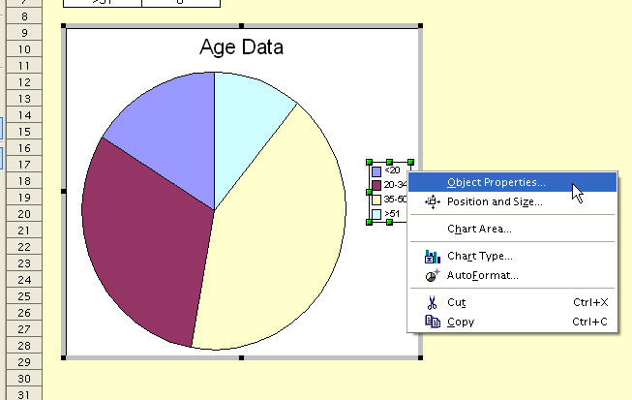The image size is (632, 400).
Task: Click the chart's top-right black corner handle
Action: 420,26
